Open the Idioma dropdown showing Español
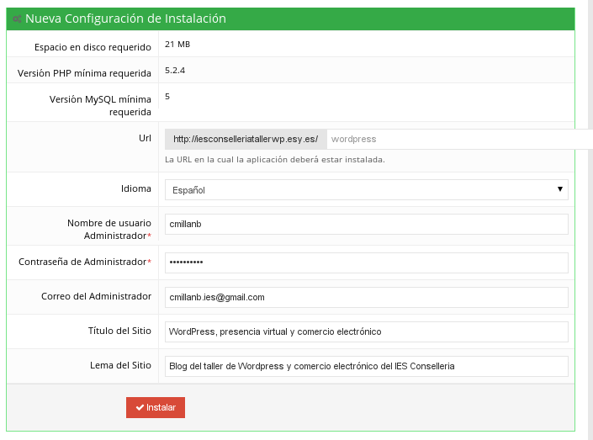This screenshot has height=440, width=593. pos(367,189)
